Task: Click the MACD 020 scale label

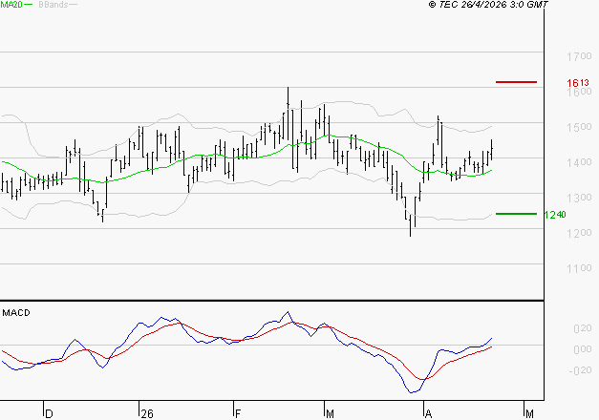Action: pyautogui.click(x=582, y=329)
